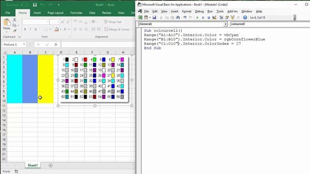310x174 pixels.
Task: Toggle Design Mode icon in VBA toolbar
Action: pyautogui.click(x=214, y=17)
